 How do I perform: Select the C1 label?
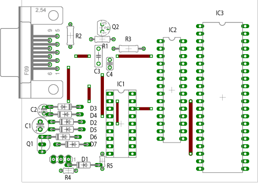[x=28, y=126]
